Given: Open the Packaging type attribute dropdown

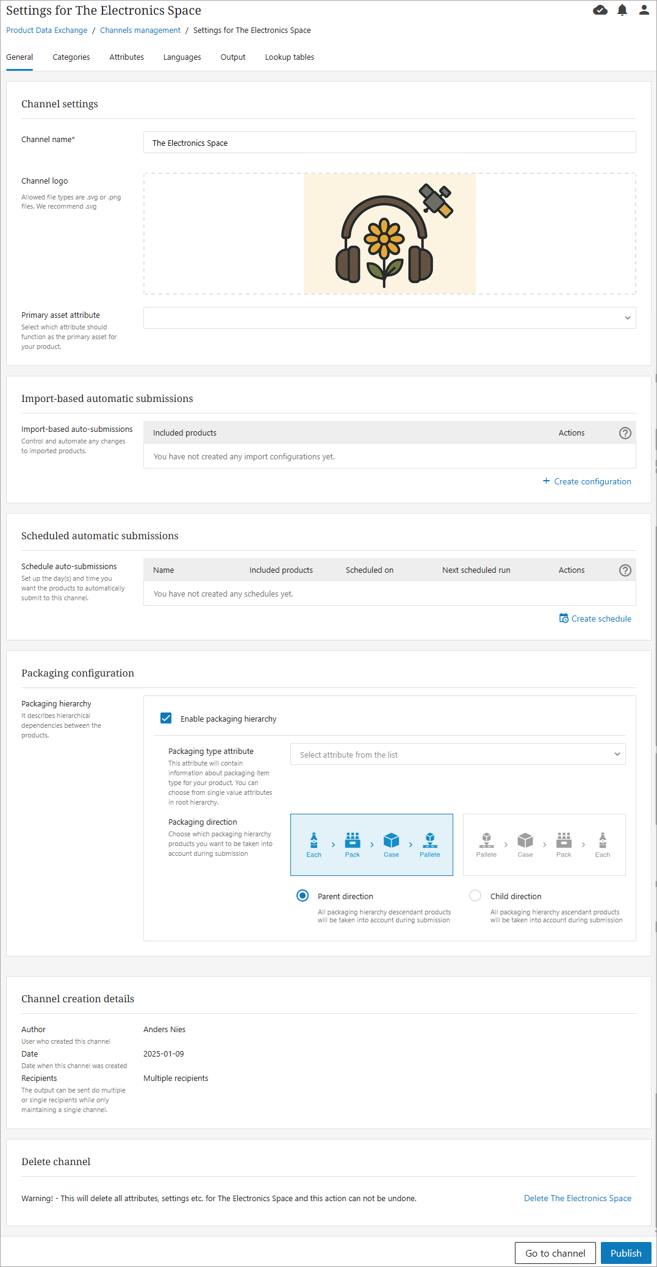Looking at the screenshot, I should tap(458, 755).
